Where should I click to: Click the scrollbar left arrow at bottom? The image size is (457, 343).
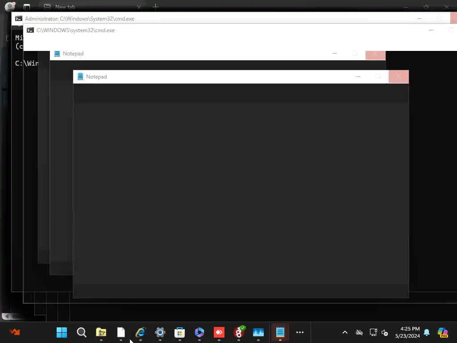(6, 316)
